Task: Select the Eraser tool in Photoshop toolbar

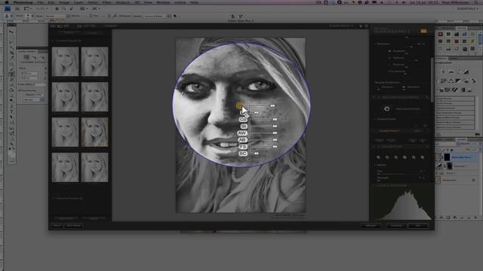Action: [12, 84]
